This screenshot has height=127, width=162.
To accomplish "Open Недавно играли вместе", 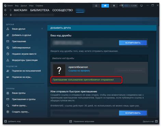I will click(x=24, y=54).
